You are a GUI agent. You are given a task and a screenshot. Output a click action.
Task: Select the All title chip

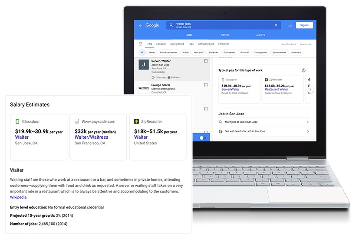(142, 52)
